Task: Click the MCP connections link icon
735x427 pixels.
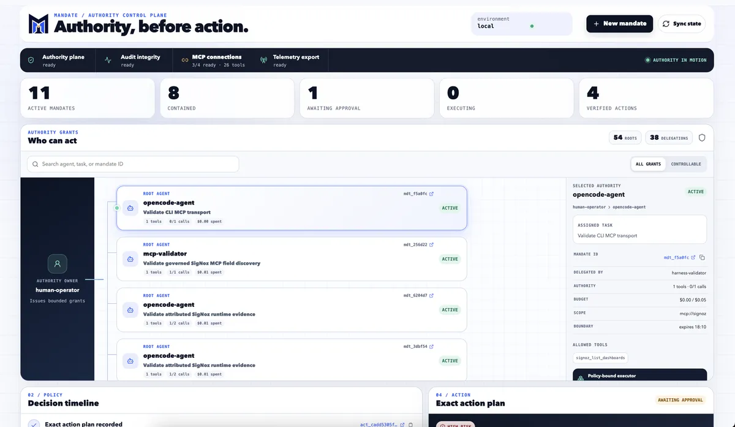Action: [186, 60]
